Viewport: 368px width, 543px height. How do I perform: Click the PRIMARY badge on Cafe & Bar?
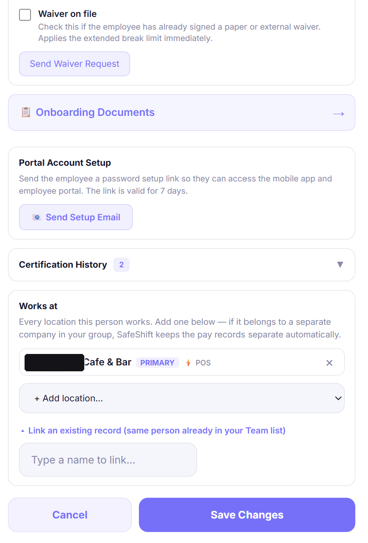click(158, 363)
